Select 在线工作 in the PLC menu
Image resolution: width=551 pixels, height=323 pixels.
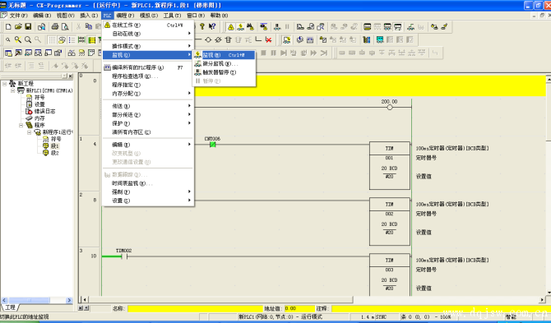[x=148, y=25]
